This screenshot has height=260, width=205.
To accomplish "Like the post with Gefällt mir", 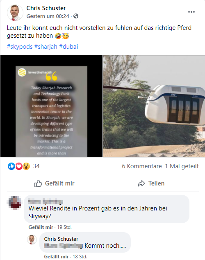I will [54, 183].
